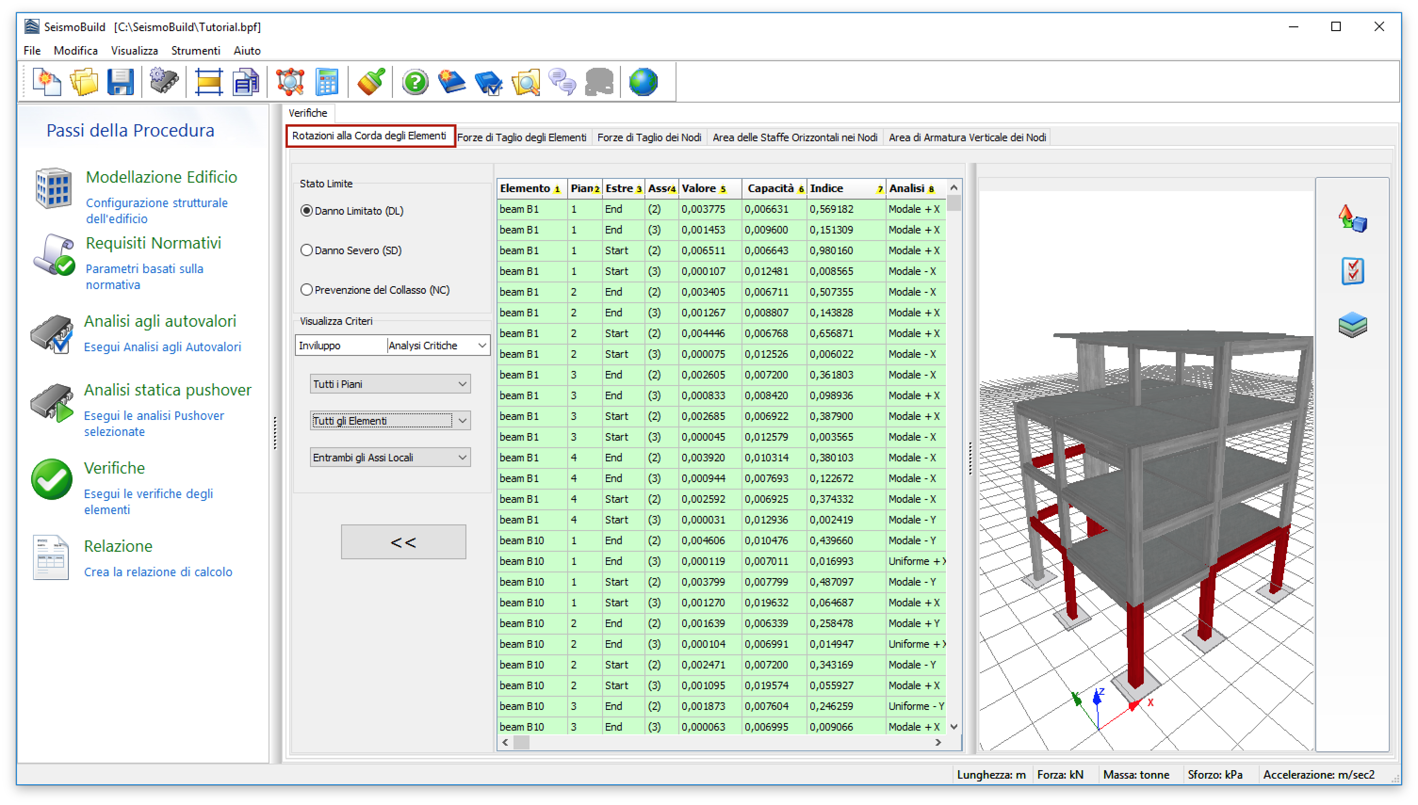The image size is (1418, 805).
Task: Open the calculator tool icon
Action: tap(327, 83)
